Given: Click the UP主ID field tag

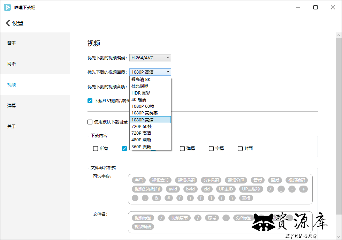Looking at the screenshot, I should coord(226,189).
